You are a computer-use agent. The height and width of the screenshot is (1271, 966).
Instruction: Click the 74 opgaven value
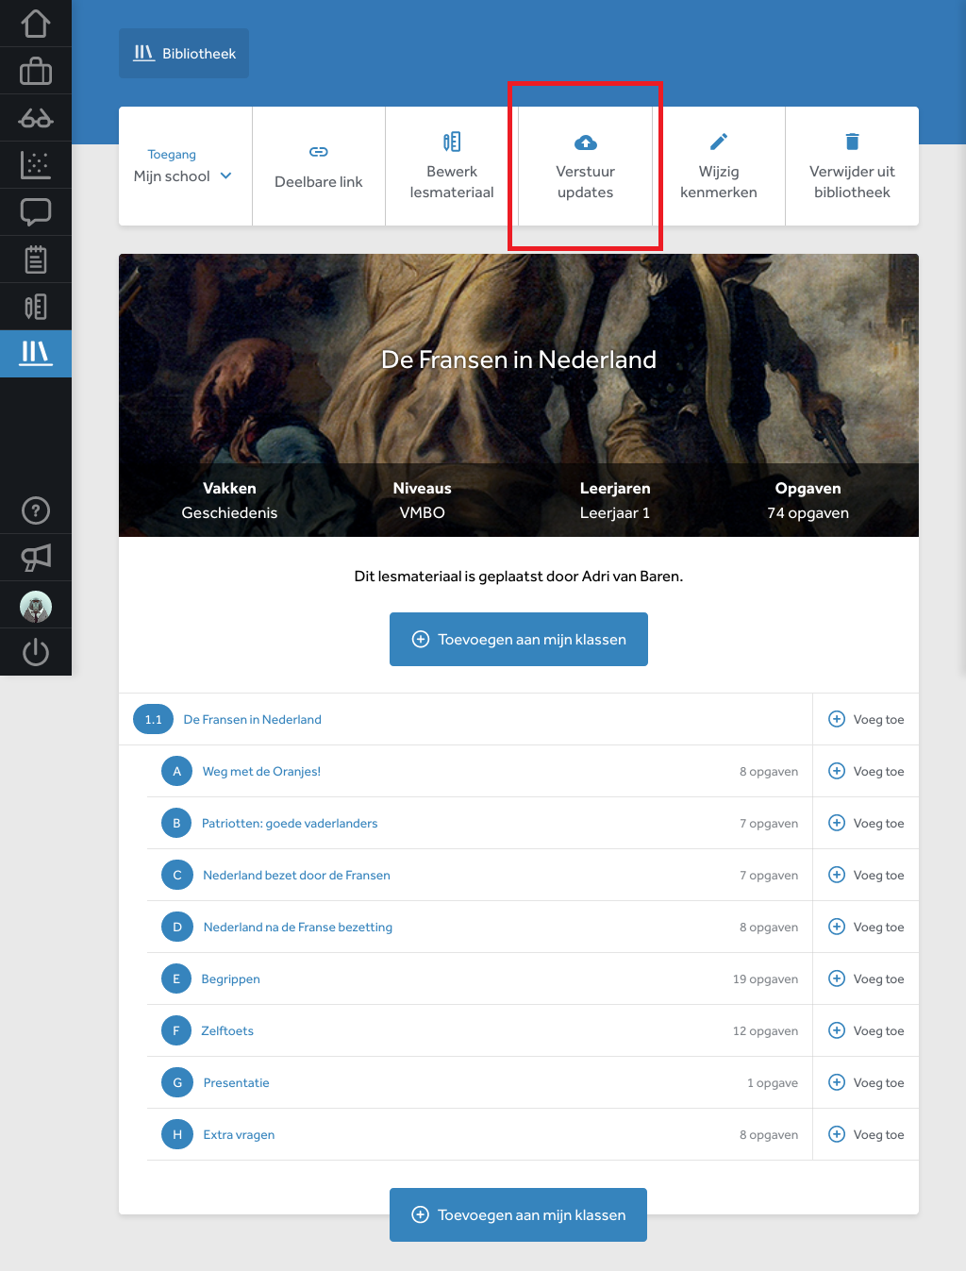pos(808,513)
